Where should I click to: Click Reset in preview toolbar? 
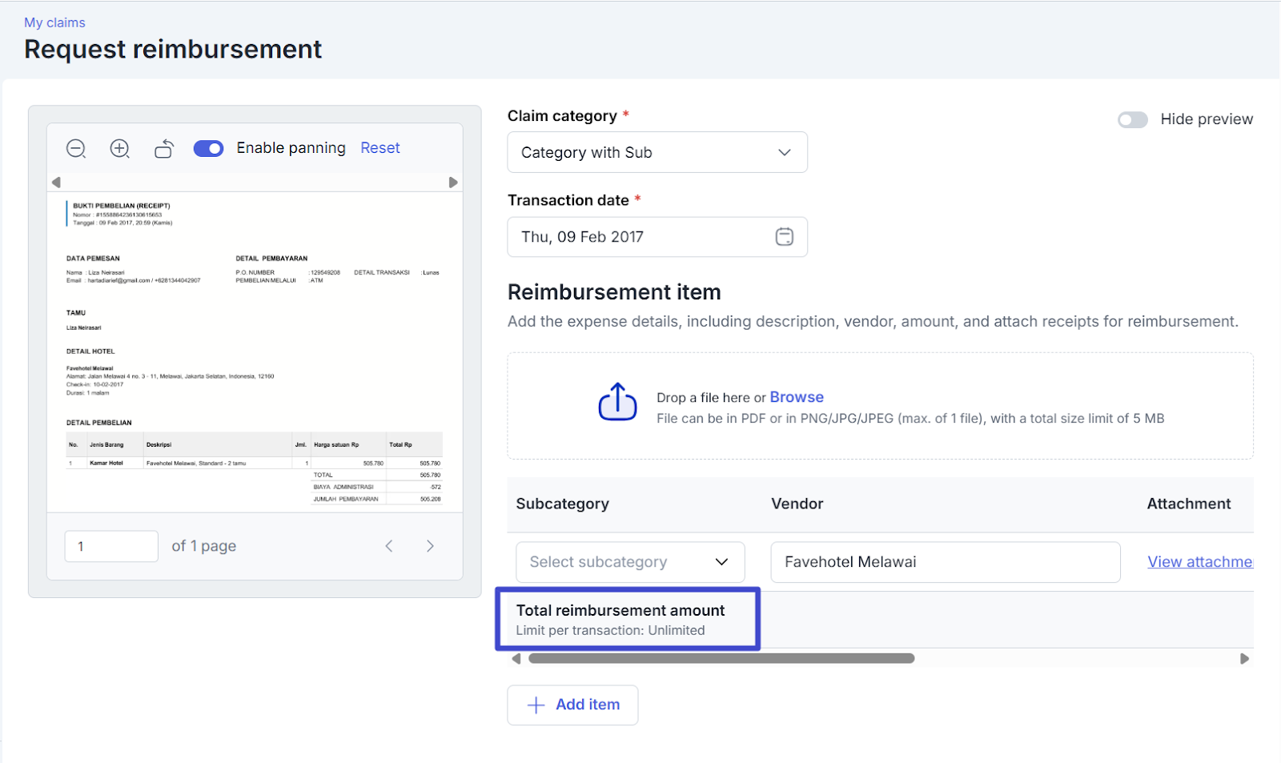[379, 148]
